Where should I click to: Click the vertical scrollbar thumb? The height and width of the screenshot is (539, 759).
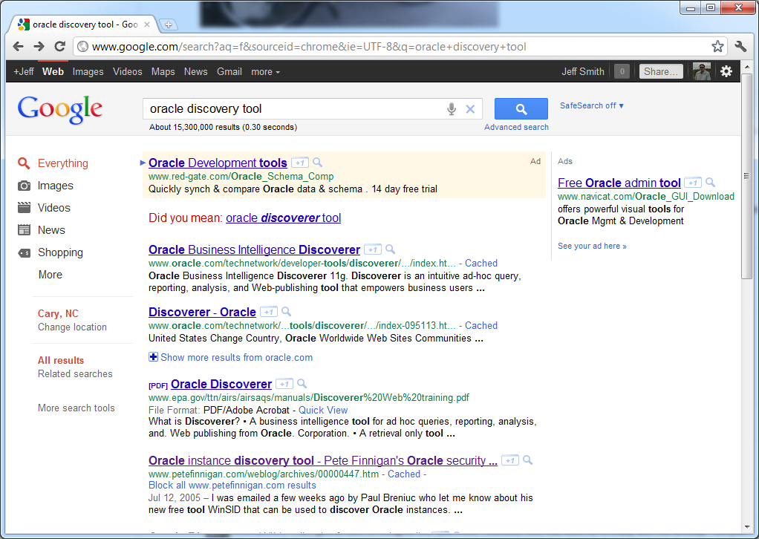tap(746, 176)
